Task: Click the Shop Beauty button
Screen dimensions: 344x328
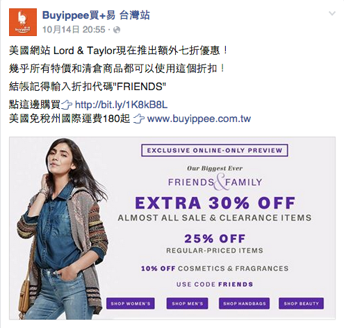Action: coord(301,304)
